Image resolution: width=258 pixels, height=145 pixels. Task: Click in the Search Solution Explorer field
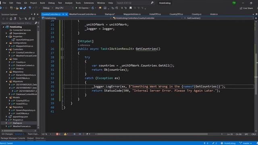click(17, 23)
